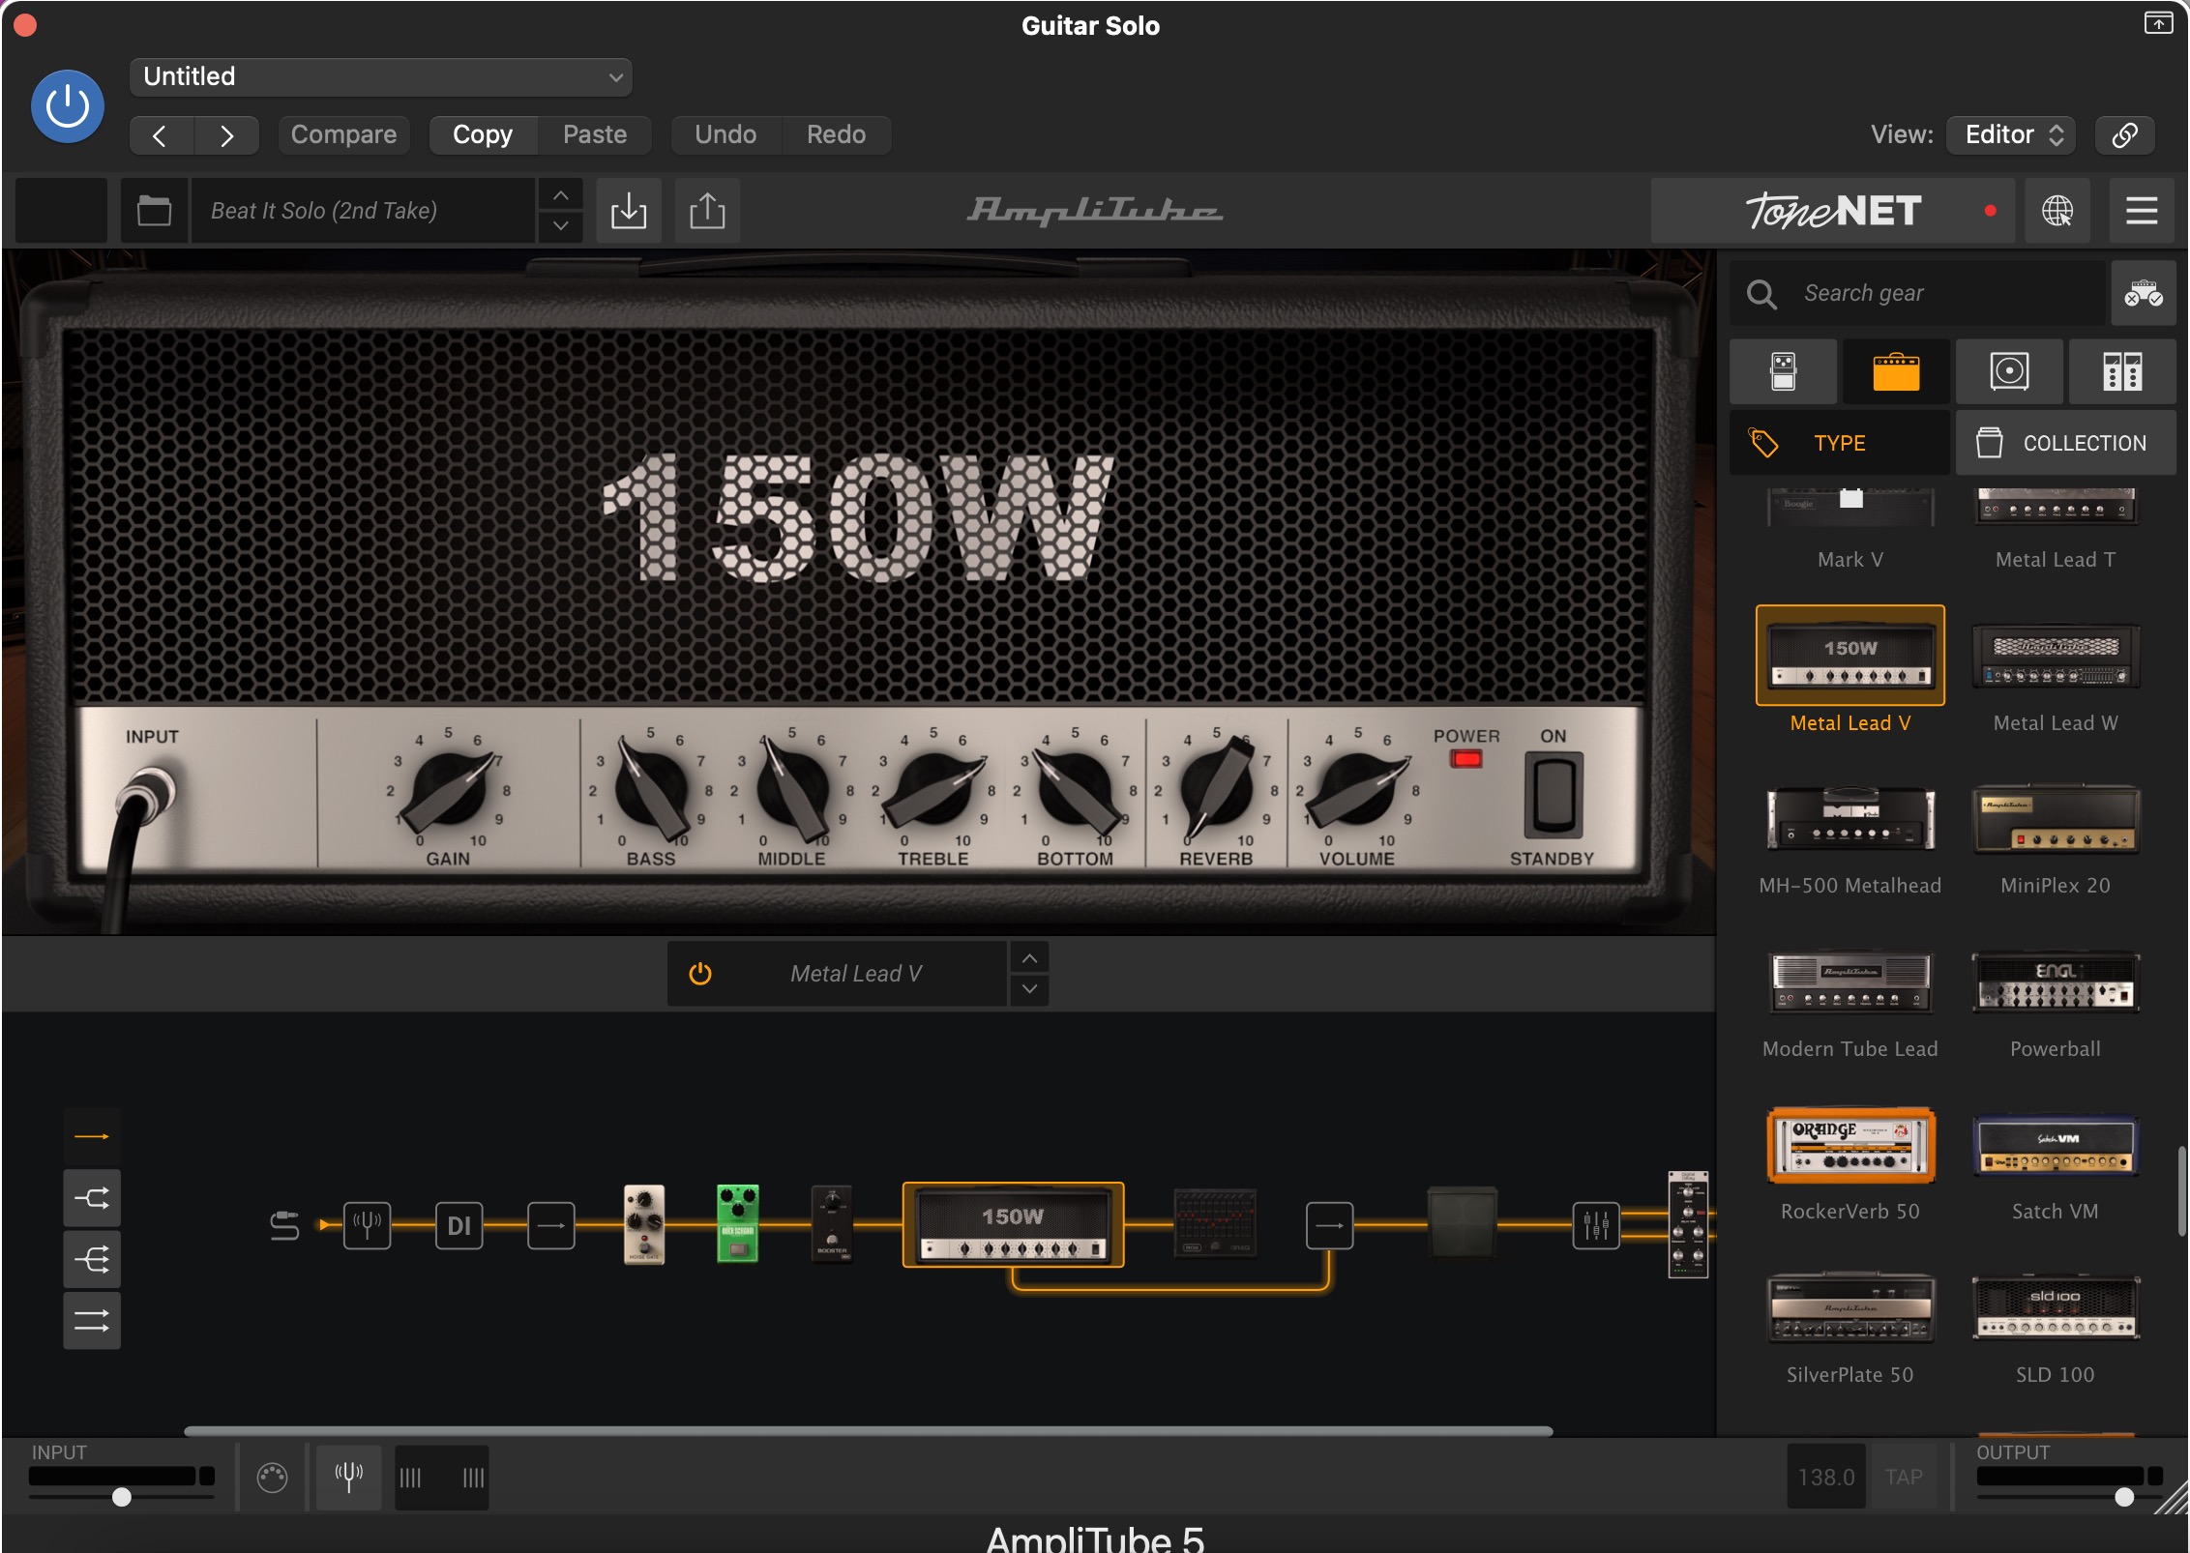Open the ToneNET button
The width and height of the screenshot is (2190, 1553).
pyautogui.click(x=1833, y=210)
